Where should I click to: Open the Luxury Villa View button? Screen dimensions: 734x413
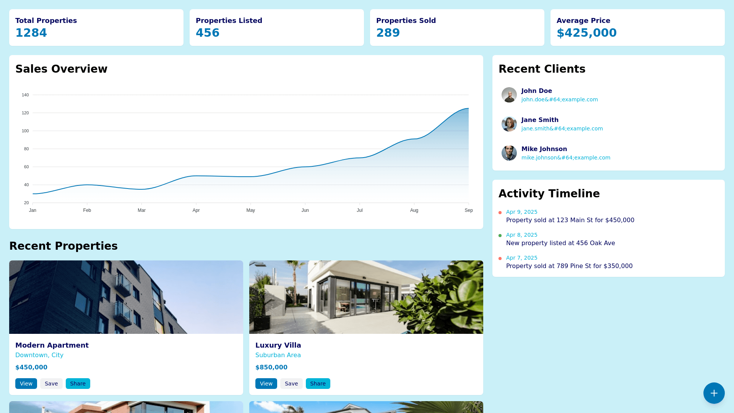point(266,384)
